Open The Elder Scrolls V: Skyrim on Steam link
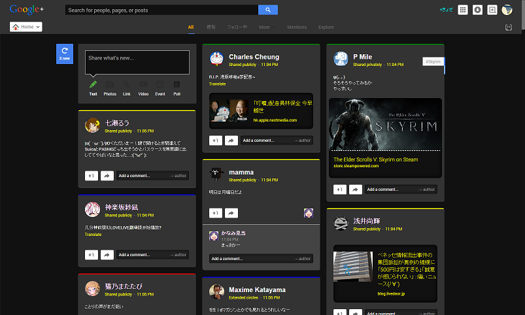The image size is (525, 315). pyautogui.click(x=376, y=159)
